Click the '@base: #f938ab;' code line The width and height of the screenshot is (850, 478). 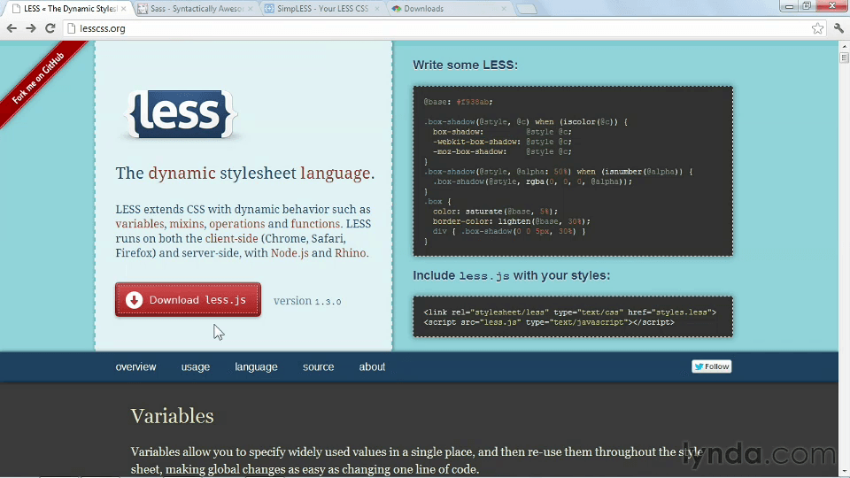tap(458, 102)
